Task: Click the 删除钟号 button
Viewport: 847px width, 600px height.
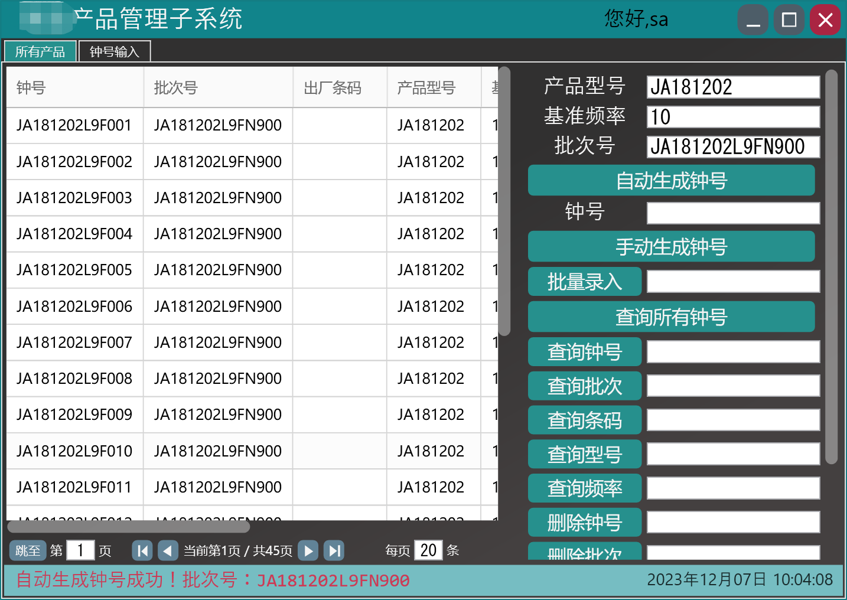Action: click(585, 523)
